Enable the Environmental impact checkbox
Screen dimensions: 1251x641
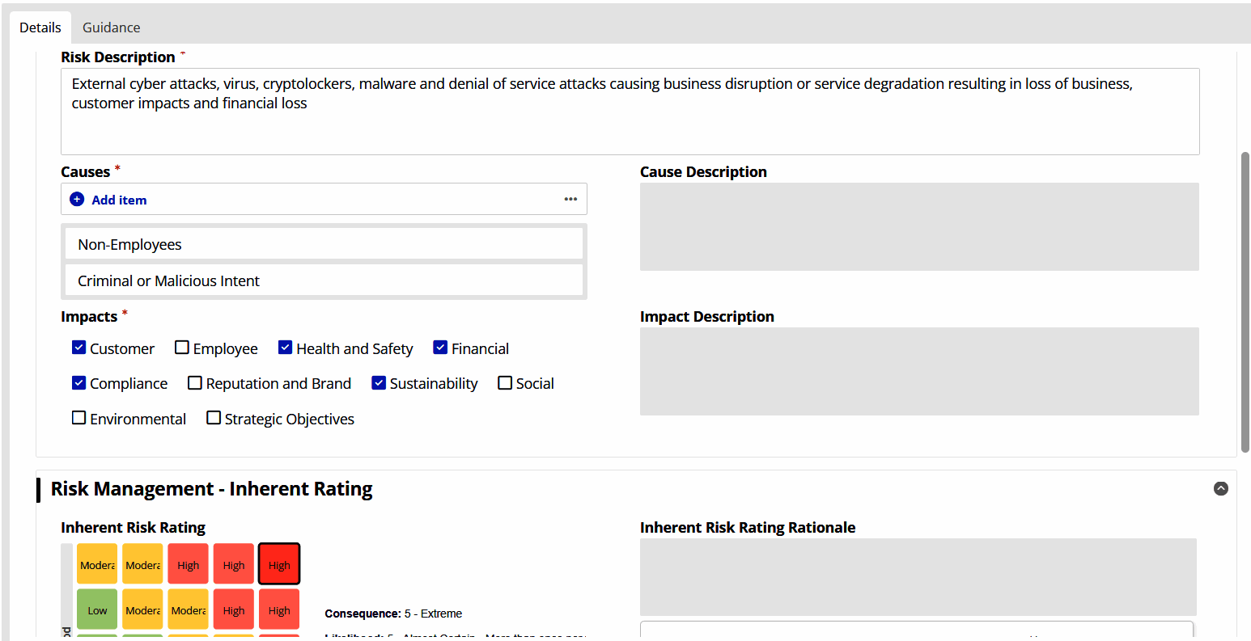pyautogui.click(x=79, y=418)
